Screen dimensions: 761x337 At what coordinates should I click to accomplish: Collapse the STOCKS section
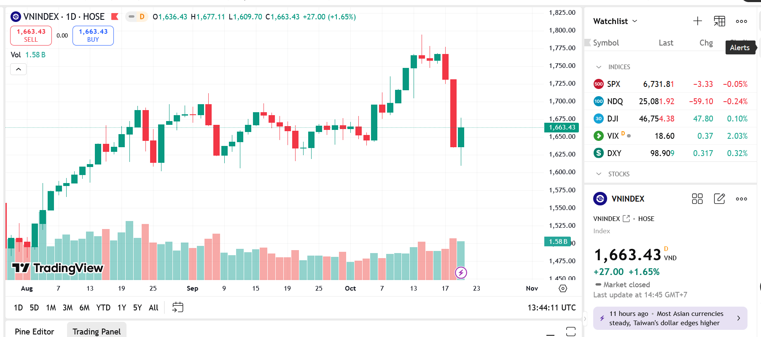pos(599,174)
